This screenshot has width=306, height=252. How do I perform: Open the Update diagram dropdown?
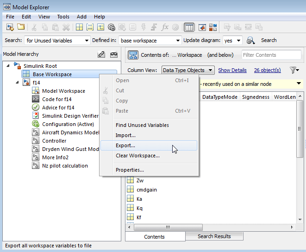click(x=232, y=41)
